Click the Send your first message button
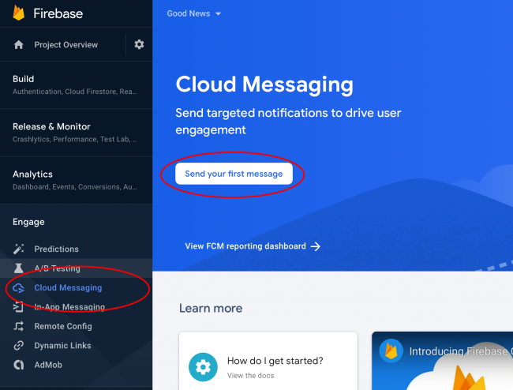The height and width of the screenshot is (390, 513). coord(234,174)
